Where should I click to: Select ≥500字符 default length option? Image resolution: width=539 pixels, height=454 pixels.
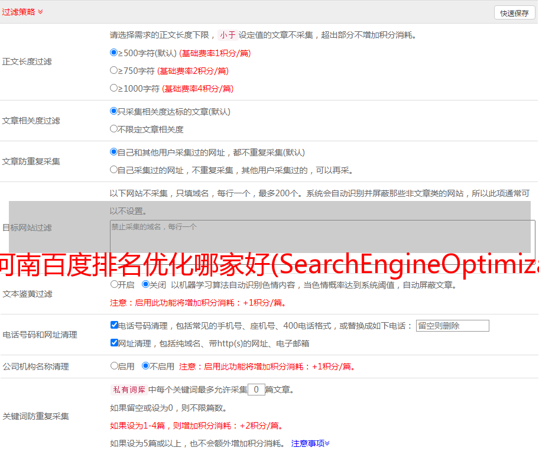click(113, 53)
